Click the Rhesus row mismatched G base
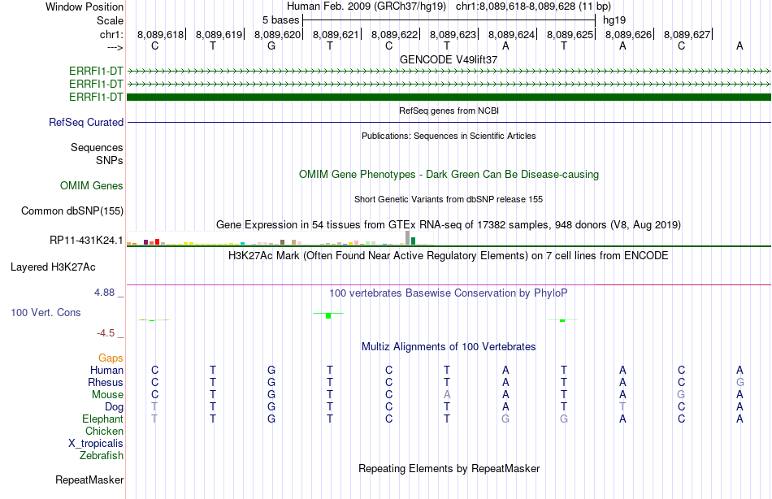 coord(739,383)
